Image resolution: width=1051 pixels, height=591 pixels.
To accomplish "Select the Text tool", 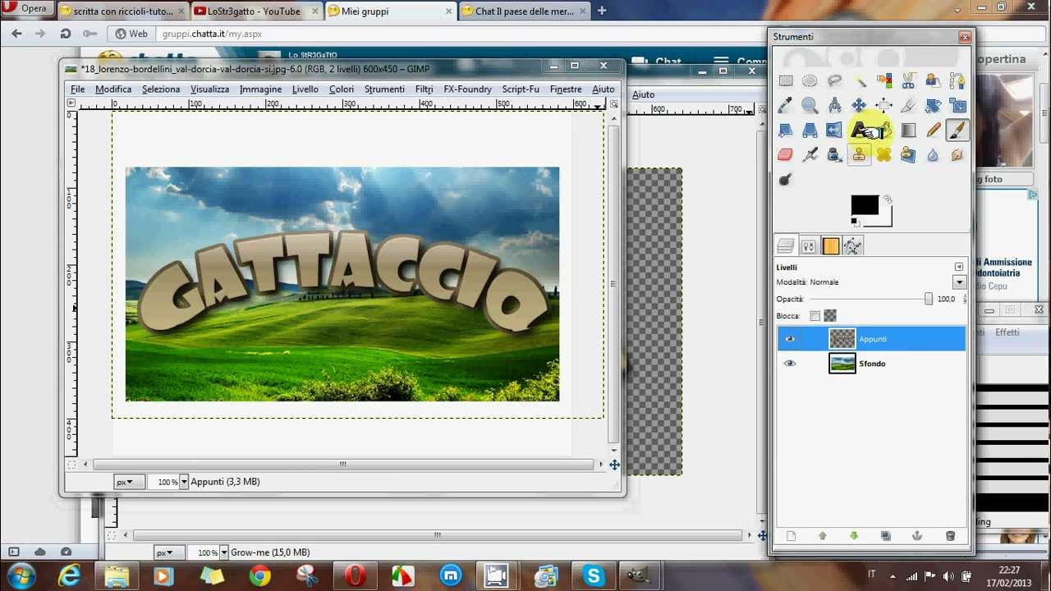I will pos(859,130).
